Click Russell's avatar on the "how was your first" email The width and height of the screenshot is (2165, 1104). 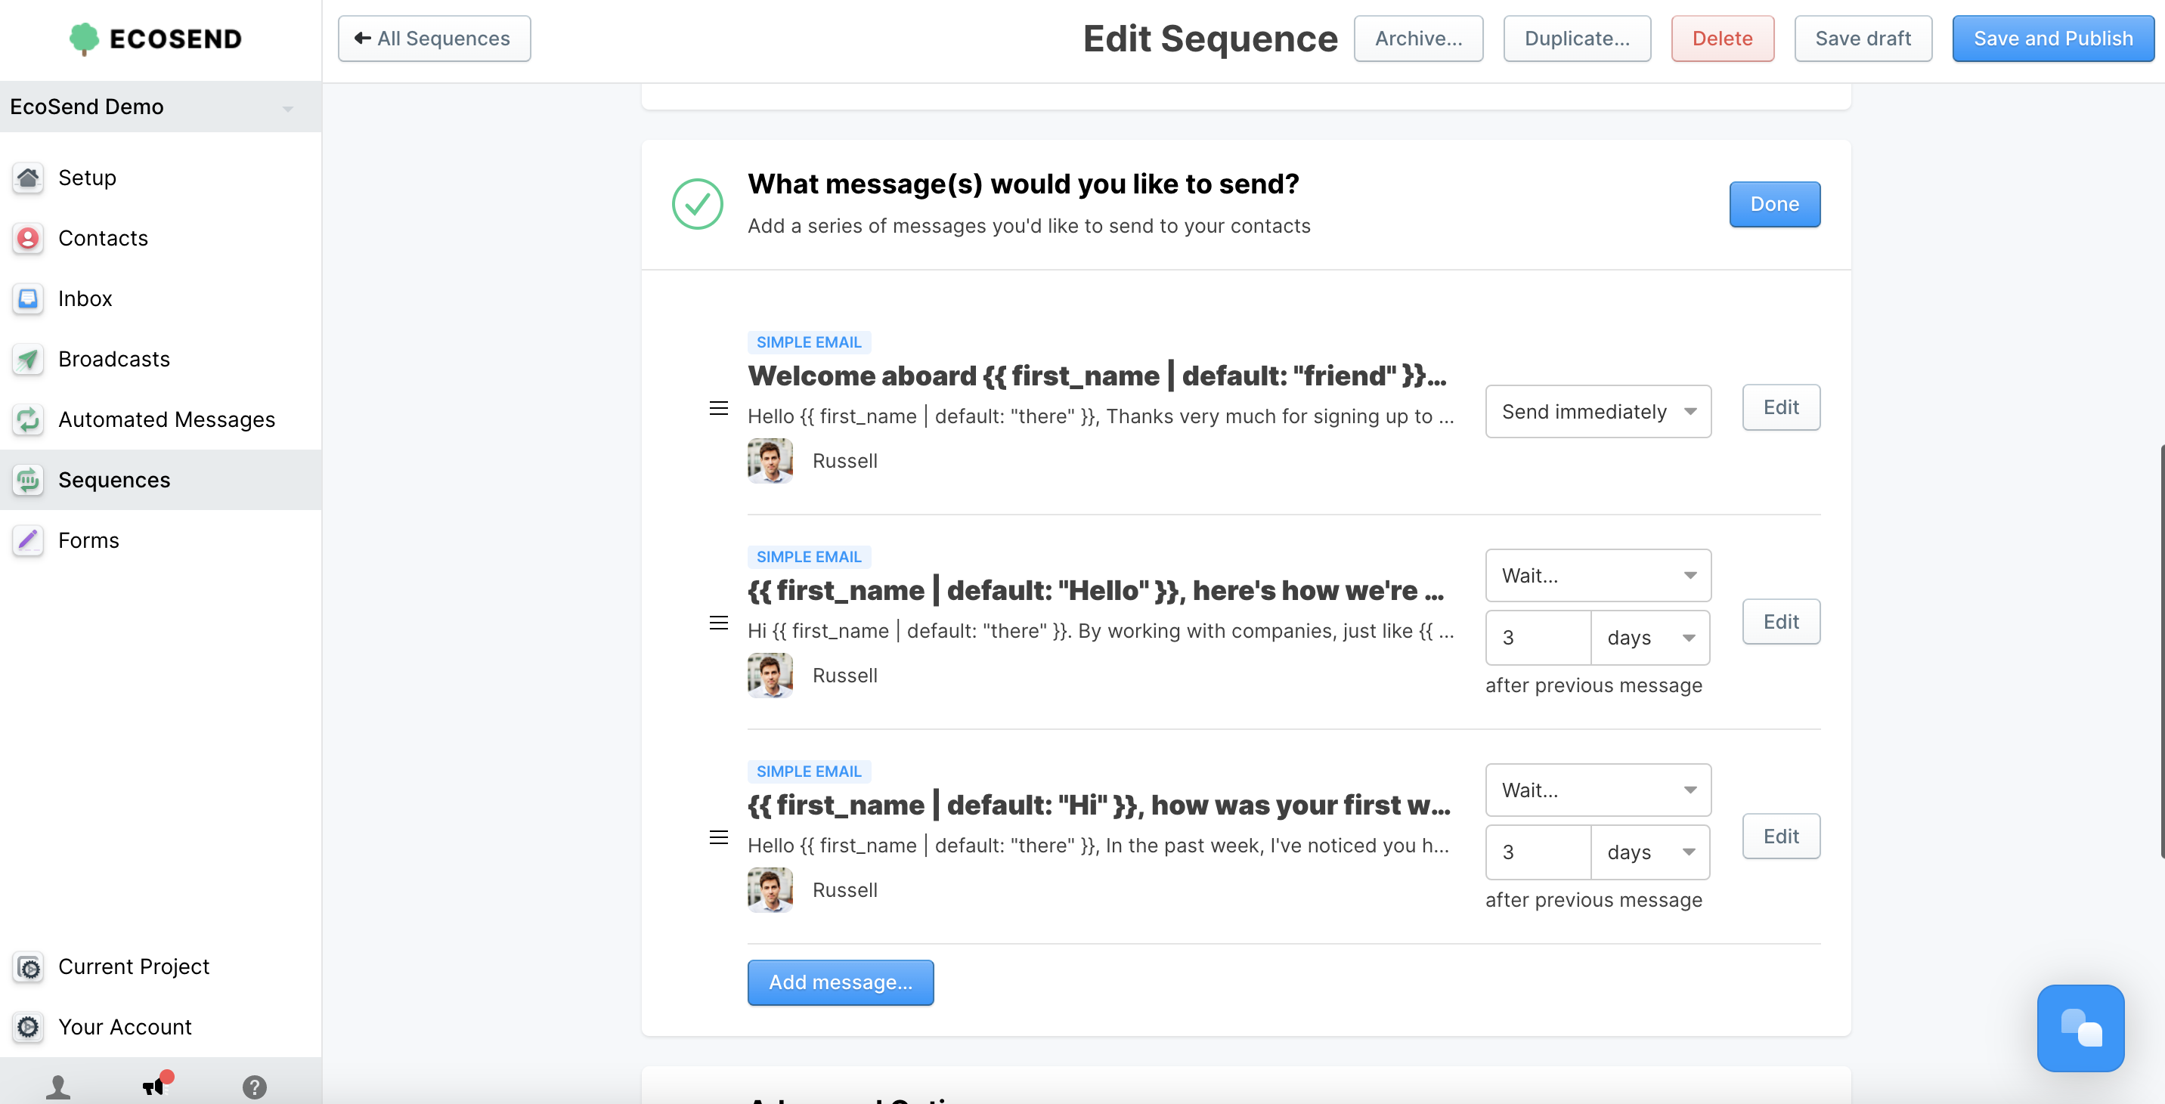770,889
